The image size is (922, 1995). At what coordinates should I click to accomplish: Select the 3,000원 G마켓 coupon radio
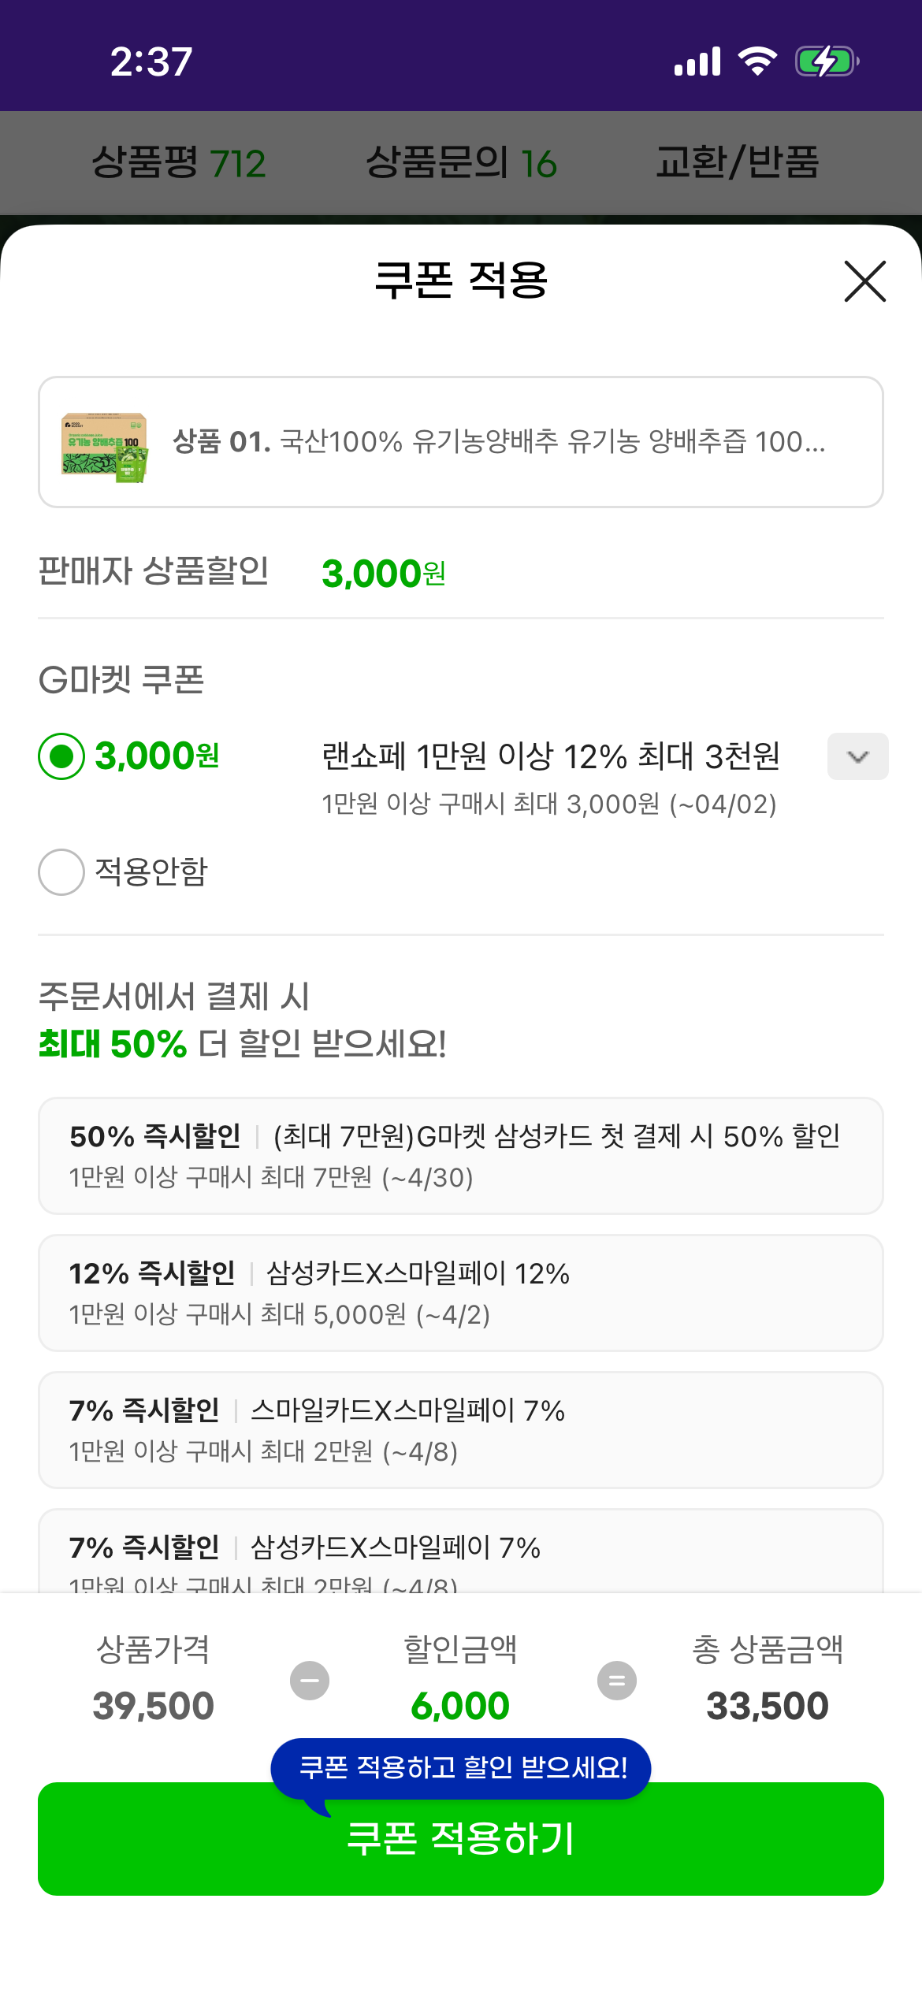tap(61, 756)
